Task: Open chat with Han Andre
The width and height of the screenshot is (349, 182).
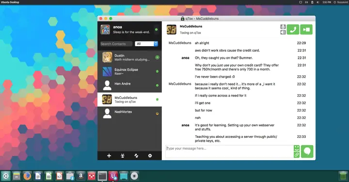Action: tap(129, 85)
